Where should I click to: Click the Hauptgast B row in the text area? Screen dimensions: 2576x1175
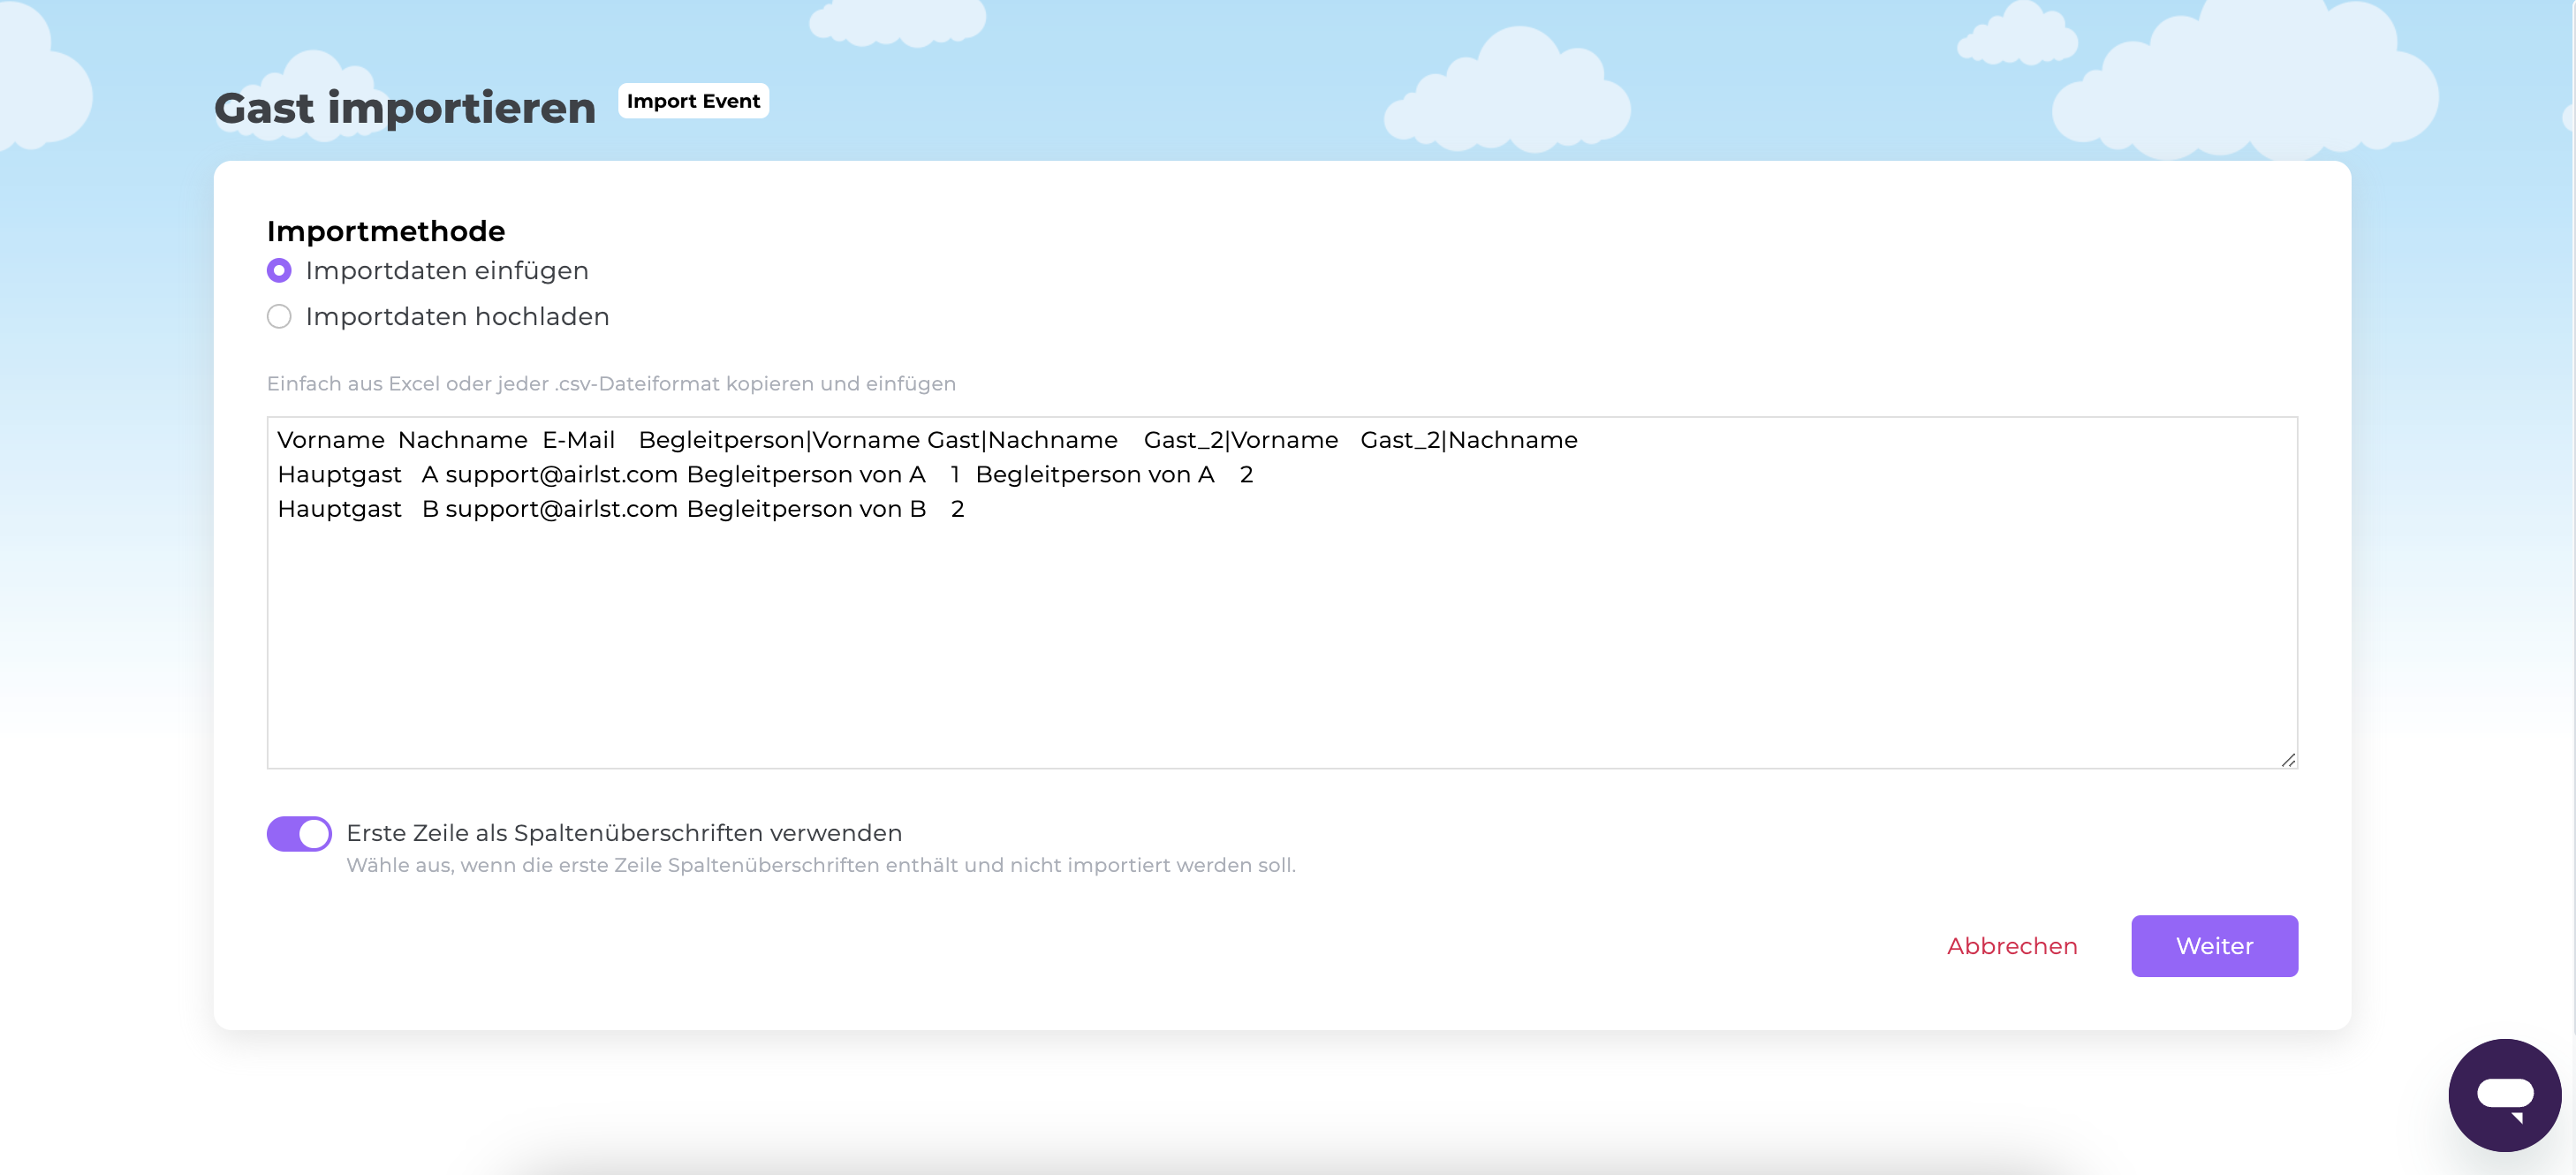click(x=621, y=509)
